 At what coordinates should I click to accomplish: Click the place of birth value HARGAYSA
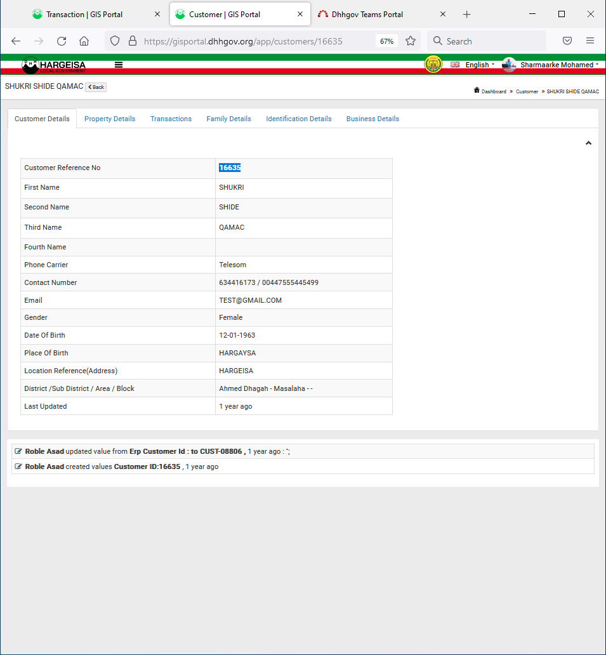[237, 353]
